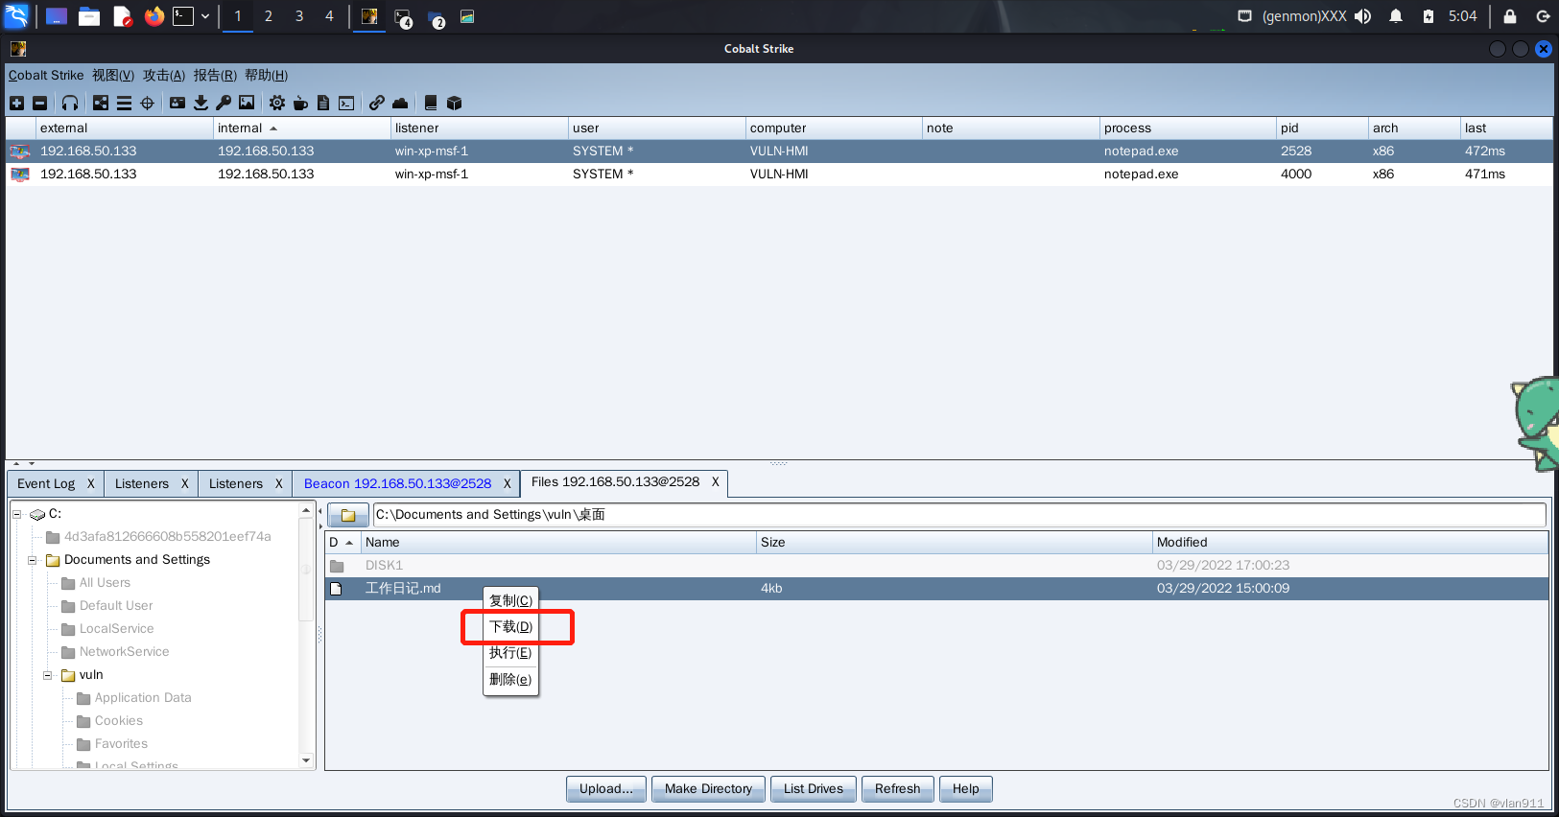Collapse the C: drive tree node
Screen dimensions: 1559x817
click(16, 514)
